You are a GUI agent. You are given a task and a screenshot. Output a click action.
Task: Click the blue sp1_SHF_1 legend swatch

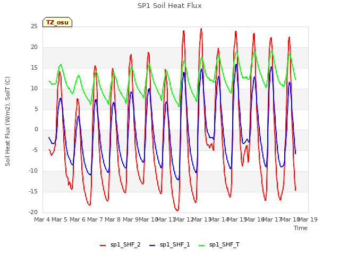click(152, 245)
